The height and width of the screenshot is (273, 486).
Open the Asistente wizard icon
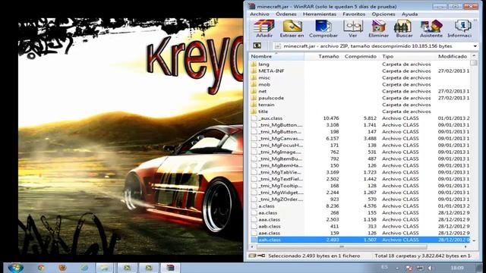point(431,29)
